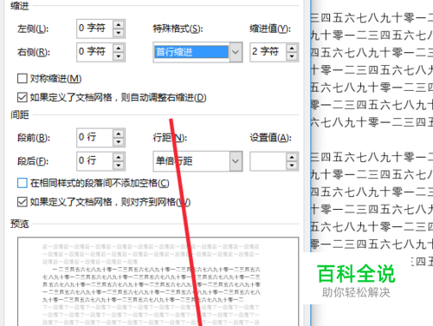The width and height of the screenshot is (433, 326).
Task: Increase 段后 spacing with up arrow
Action: coord(119,157)
